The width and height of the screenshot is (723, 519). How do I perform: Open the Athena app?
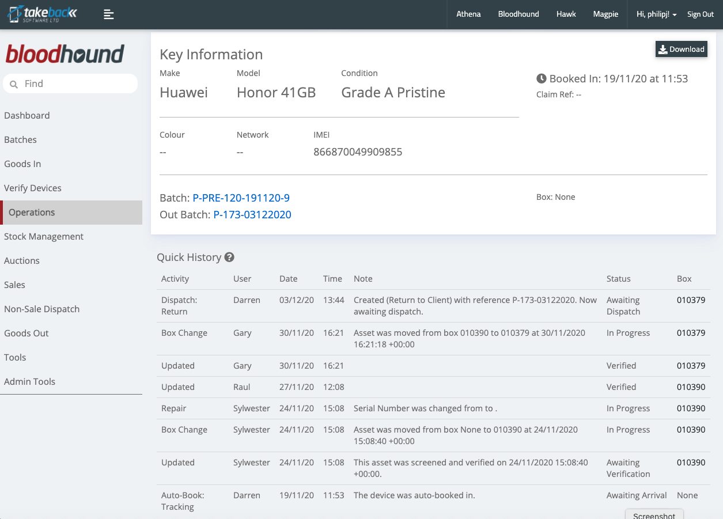coord(468,14)
